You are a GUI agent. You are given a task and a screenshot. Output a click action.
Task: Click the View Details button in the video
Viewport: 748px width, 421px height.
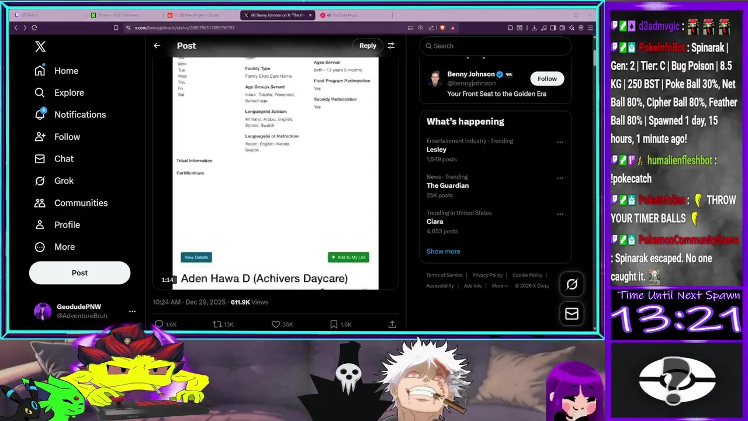(196, 257)
